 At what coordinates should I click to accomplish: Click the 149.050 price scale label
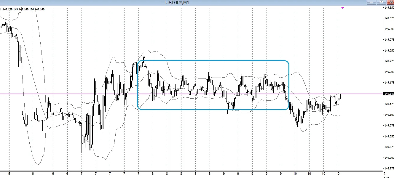(389, 137)
